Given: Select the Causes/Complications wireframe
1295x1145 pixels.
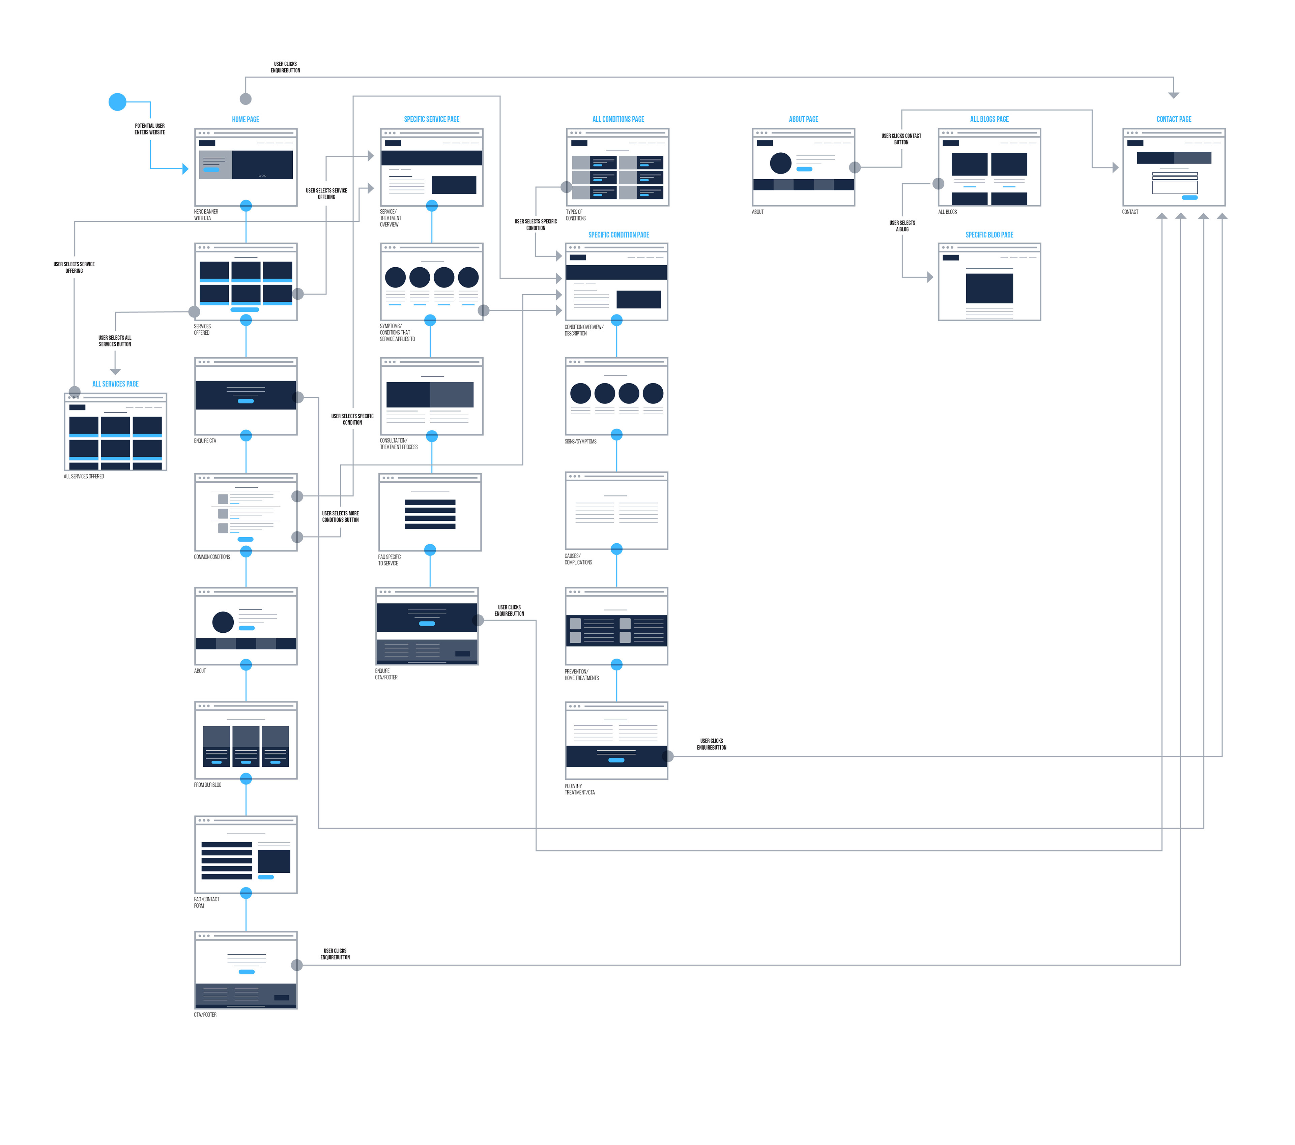Looking at the screenshot, I should [616, 511].
